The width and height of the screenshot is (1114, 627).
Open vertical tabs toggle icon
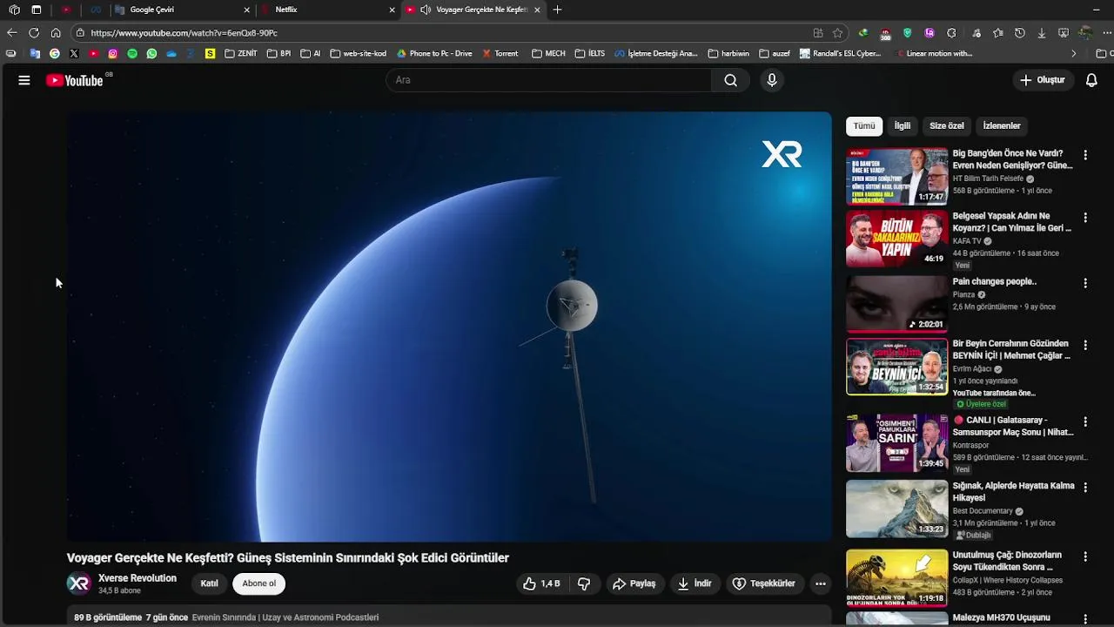[x=36, y=10]
